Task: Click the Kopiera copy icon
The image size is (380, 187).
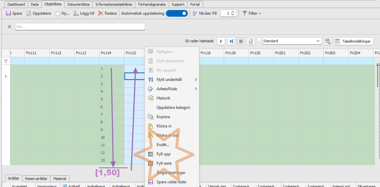Action: [151, 117]
